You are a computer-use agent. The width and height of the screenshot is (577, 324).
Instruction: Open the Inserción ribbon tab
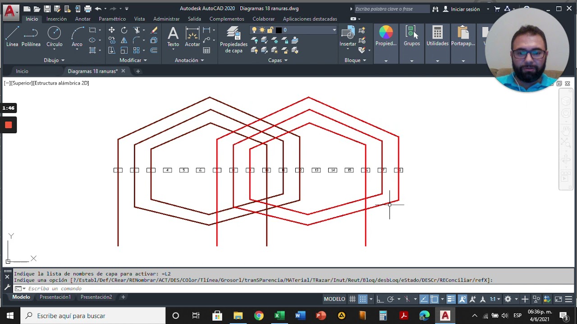pos(56,19)
